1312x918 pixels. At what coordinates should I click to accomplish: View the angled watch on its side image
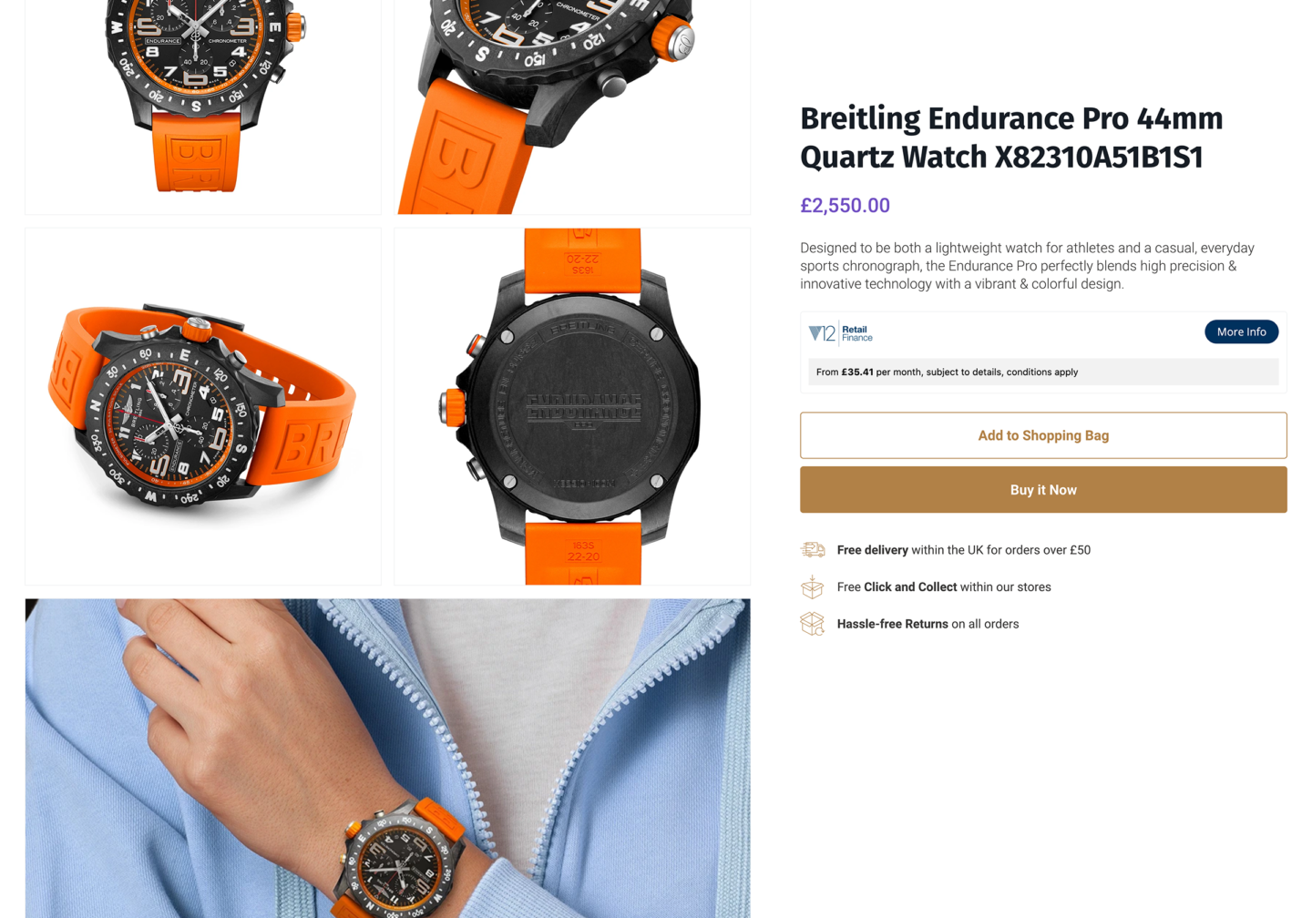203,406
